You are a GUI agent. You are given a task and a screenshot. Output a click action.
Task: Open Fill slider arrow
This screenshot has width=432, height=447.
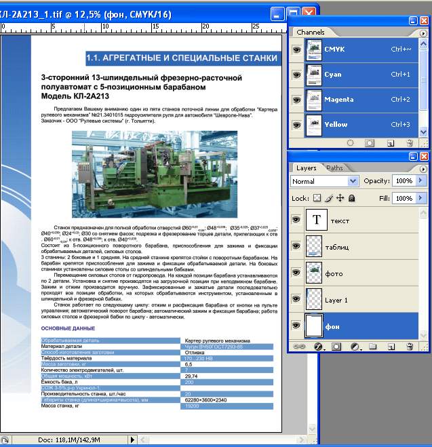coord(420,198)
